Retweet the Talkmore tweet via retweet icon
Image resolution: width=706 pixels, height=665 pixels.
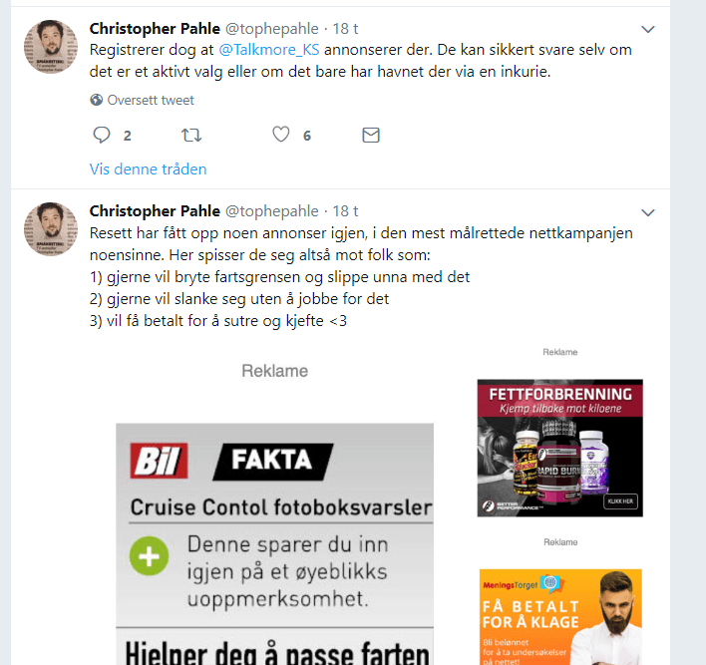(x=191, y=135)
